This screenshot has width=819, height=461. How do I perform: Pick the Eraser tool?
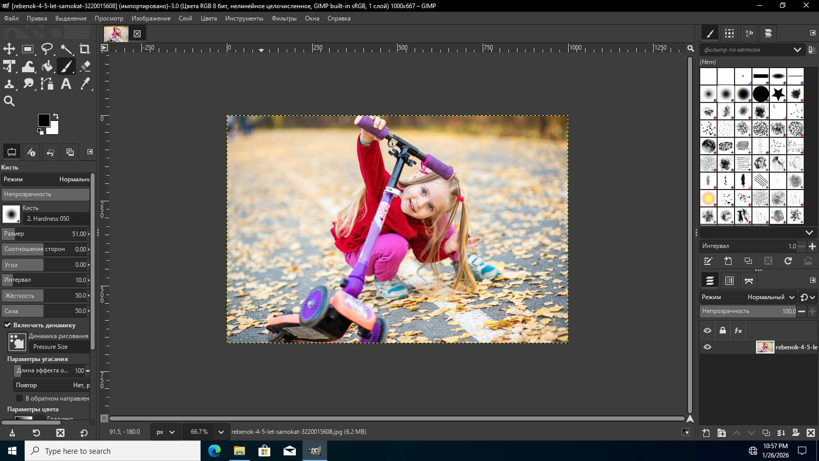tap(85, 66)
